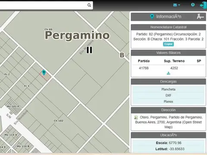Viewport: 207px width, 155px height.
Task: Click the teal map marker on parcel
Action: tap(44, 72)
